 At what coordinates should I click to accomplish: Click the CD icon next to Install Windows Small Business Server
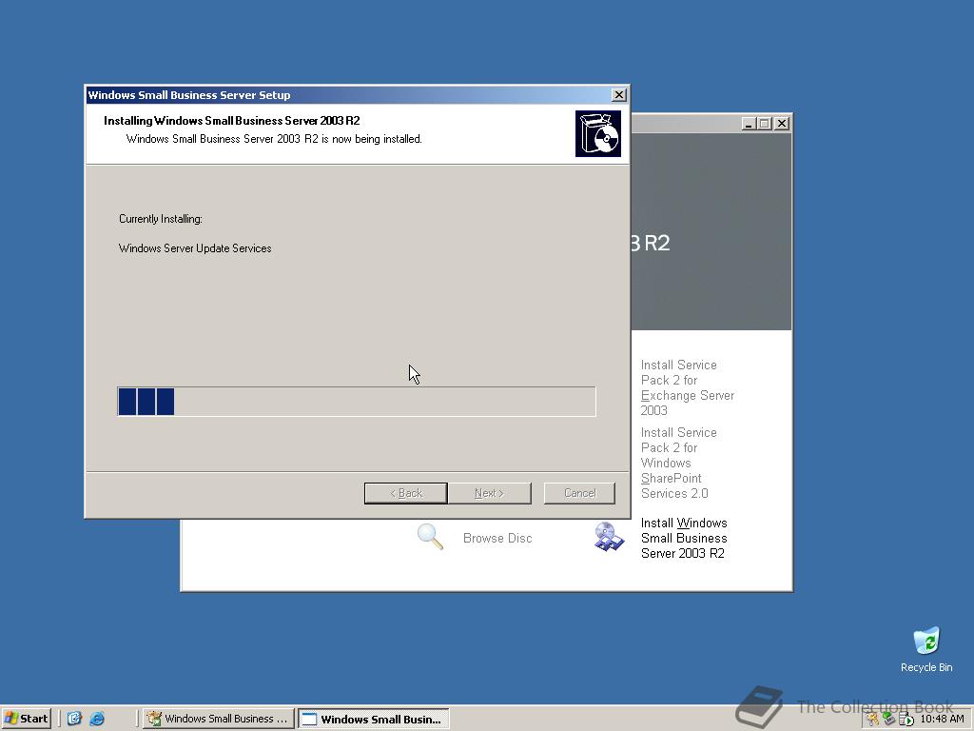608,538
